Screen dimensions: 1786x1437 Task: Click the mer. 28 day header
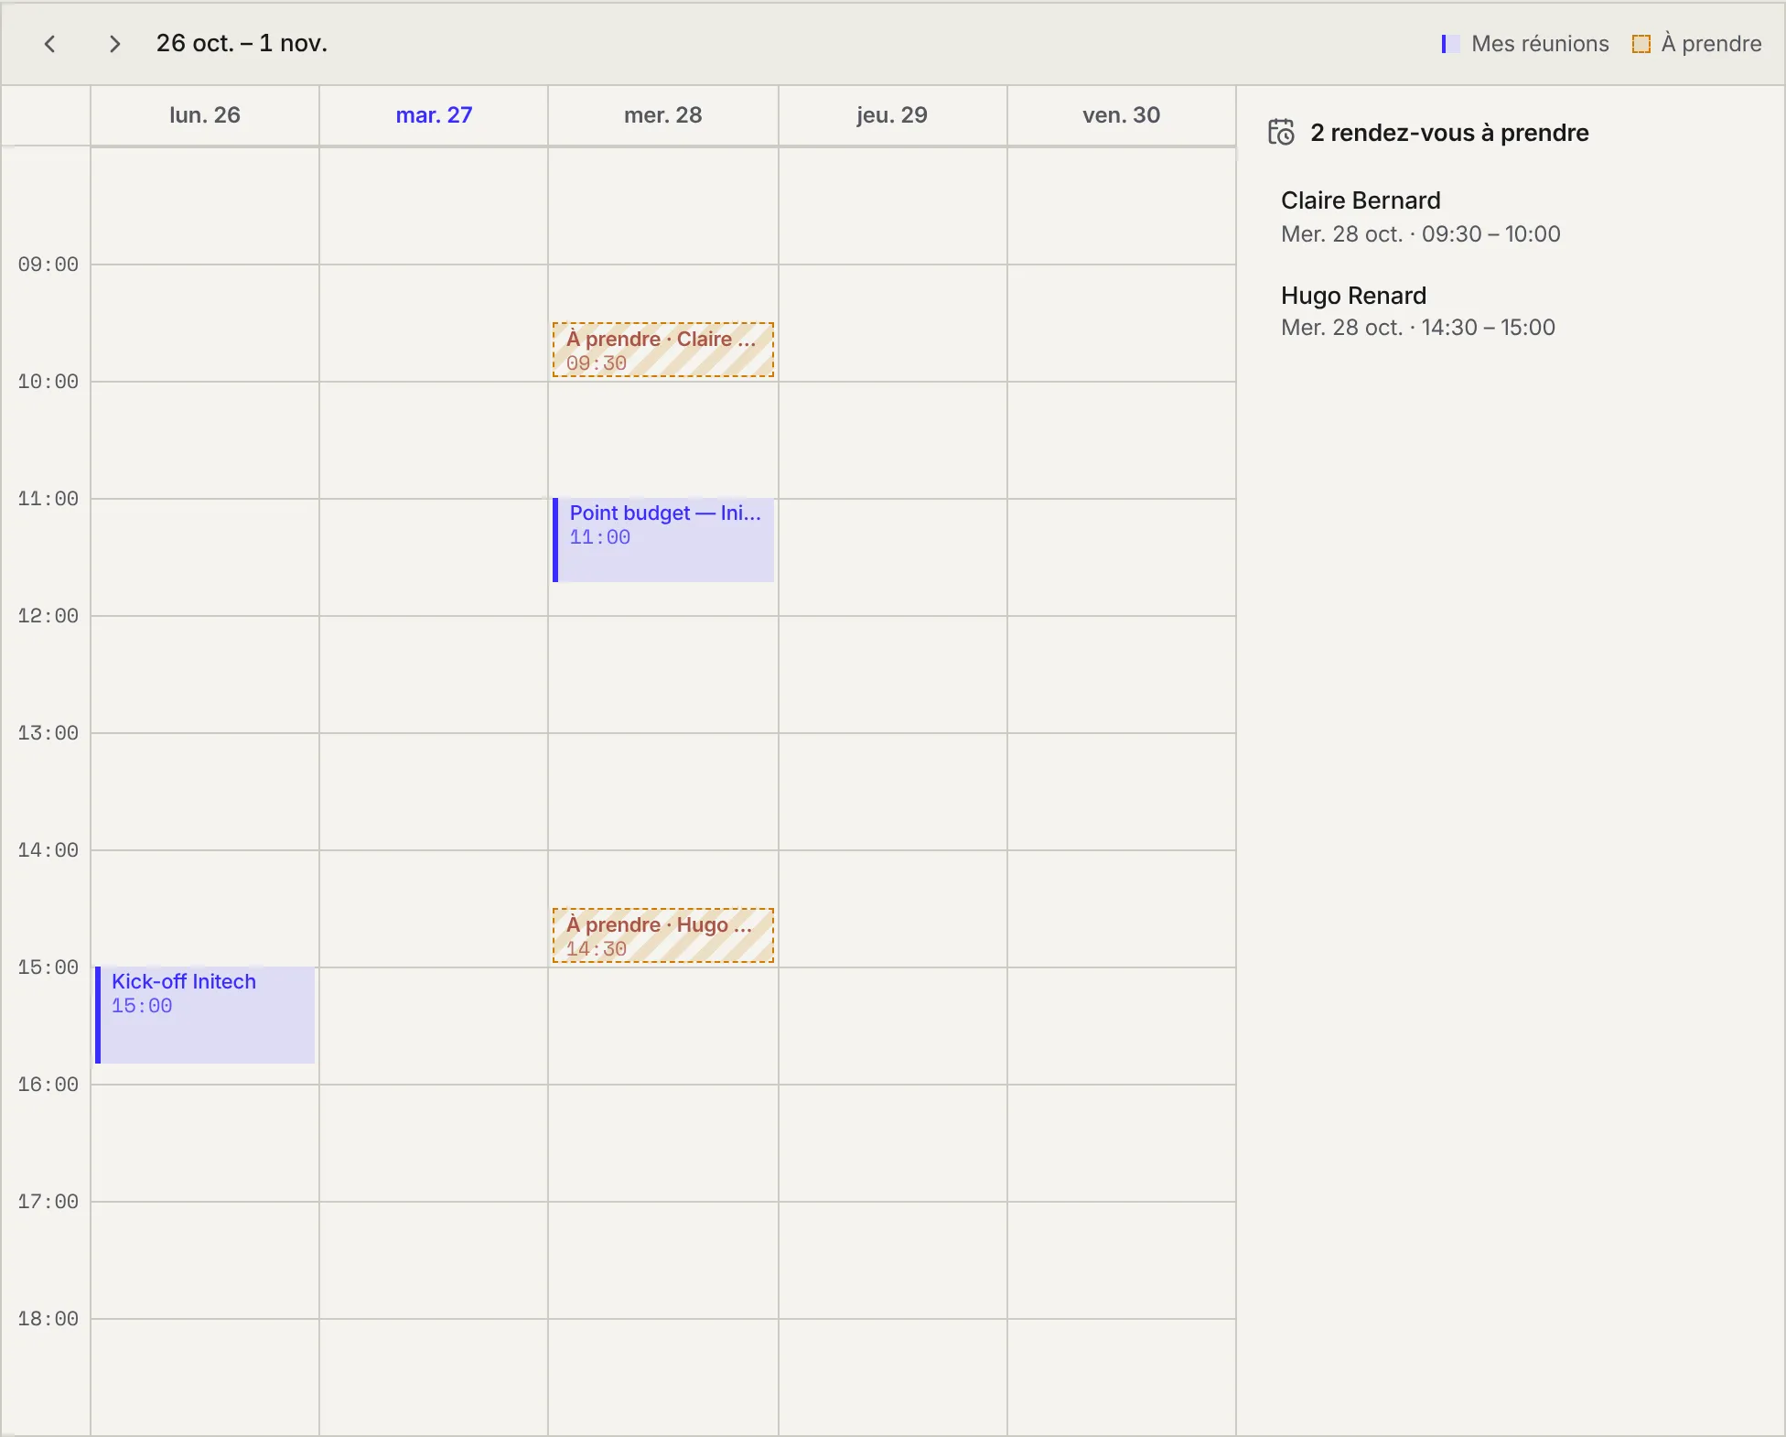click(x=663, y=115)
